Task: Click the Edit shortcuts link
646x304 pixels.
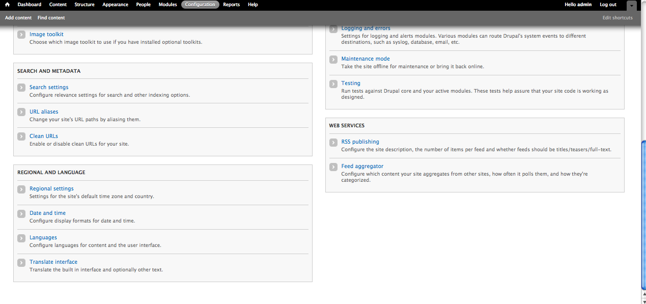Action: tap(617, 17)
